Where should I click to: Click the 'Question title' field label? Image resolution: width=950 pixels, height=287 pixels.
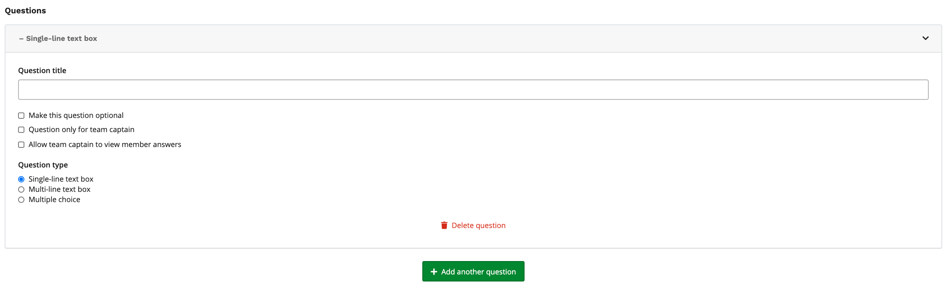pos(42,70)
